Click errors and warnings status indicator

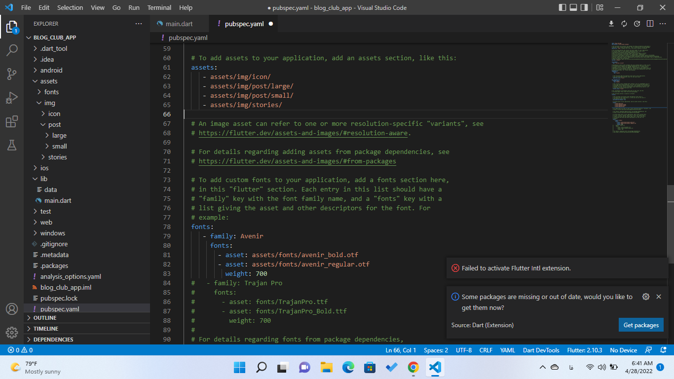tap(20, 350)
